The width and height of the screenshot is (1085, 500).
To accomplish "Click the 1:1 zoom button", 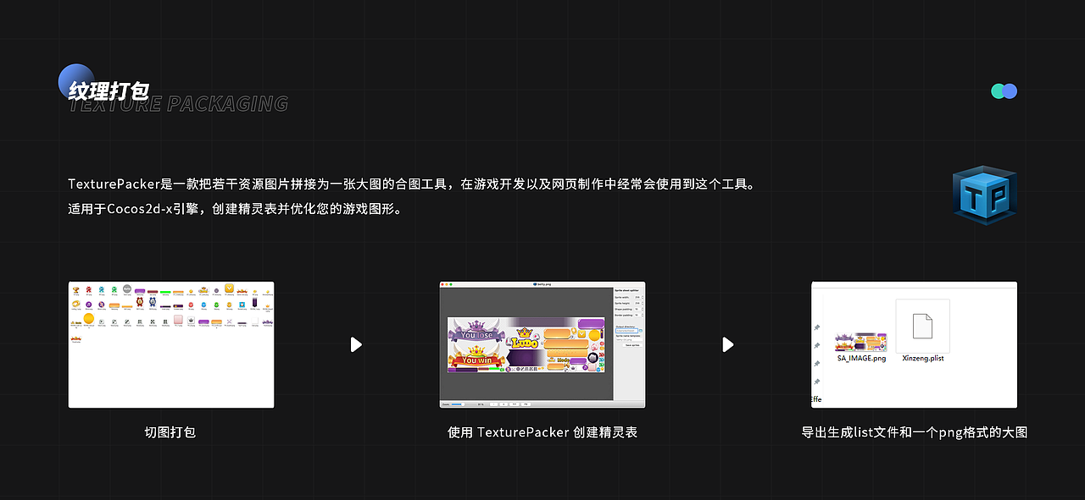I will click(x=514, y=404).
